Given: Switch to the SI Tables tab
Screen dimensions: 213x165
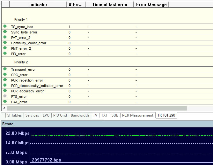Looking at the screenshot, I should tap(14, 115).
